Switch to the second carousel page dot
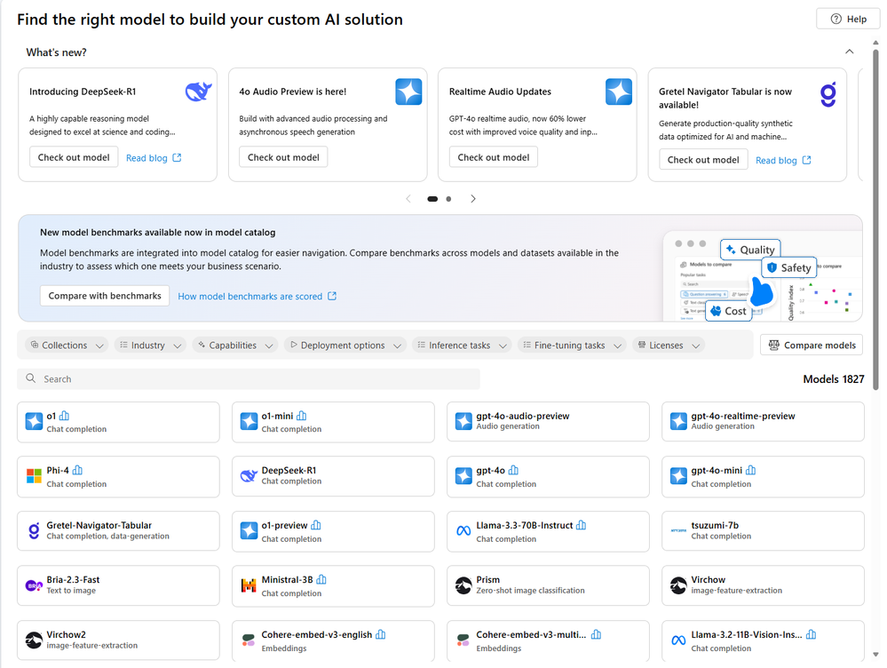Image resolution: width=887 pixels, height=668 pixels. [x=448, y=199]
